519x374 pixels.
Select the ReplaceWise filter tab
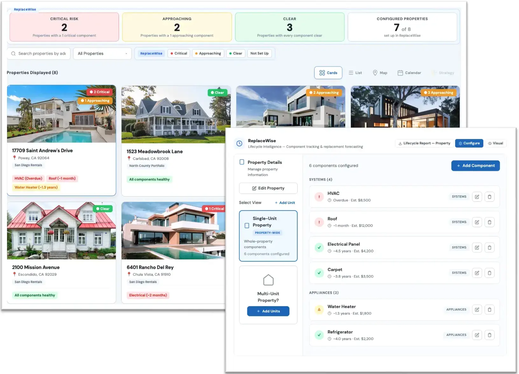point(151,53)
